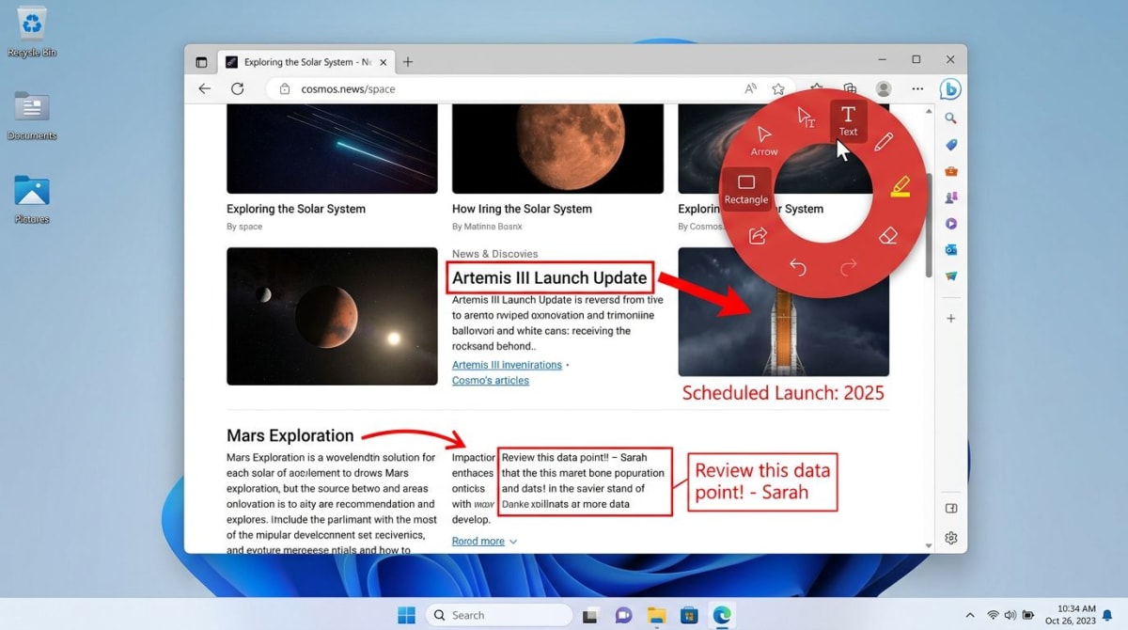Select the Eraser tool in radial menu
The width and height of the screenshot is (1128, 630).
coord(888,235)
